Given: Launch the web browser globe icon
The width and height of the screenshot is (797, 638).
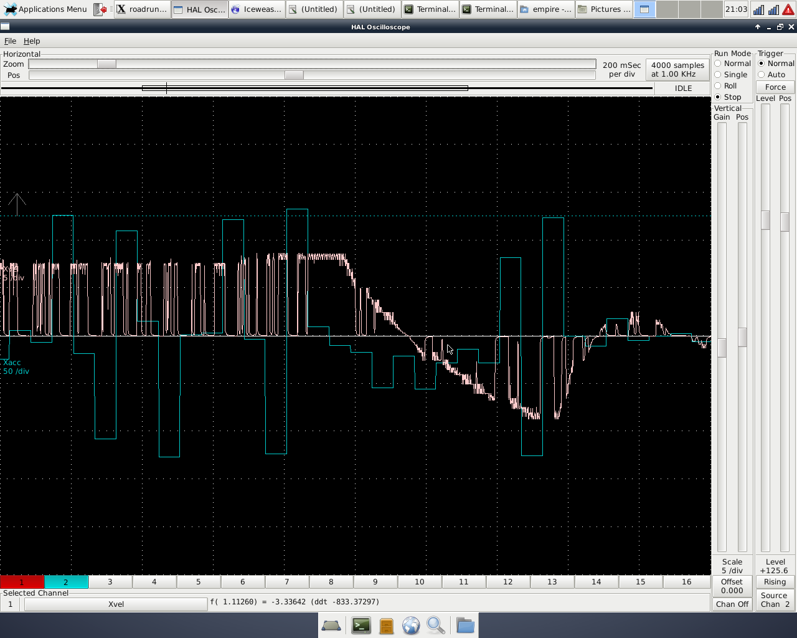Looking at the screenshot, I should (411, 626).
